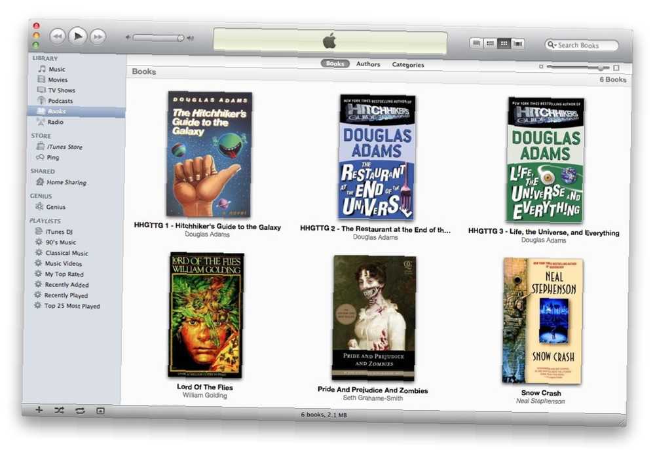655x450 pixels.
Task: Open the Categories tab
Action: (x=407, y=65)
